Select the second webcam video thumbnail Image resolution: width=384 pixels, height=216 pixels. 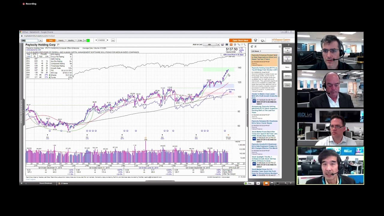click(x=330, y=89)
